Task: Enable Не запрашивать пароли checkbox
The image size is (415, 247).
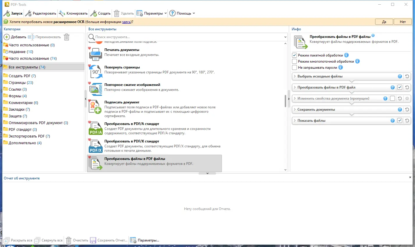Action: 294,68
